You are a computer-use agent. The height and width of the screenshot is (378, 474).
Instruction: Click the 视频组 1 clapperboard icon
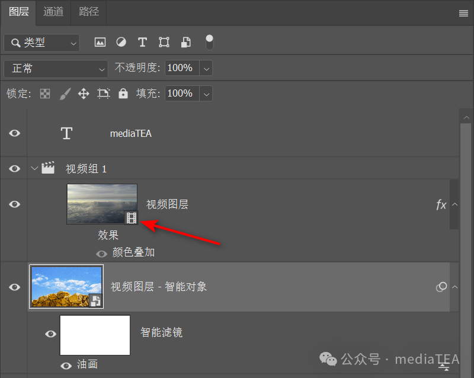tap(48, 168)
